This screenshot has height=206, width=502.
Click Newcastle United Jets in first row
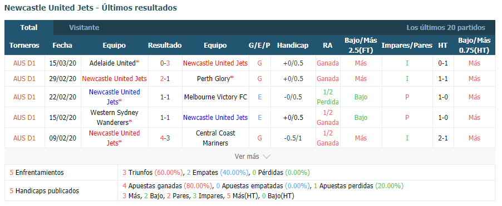[215, 63]
